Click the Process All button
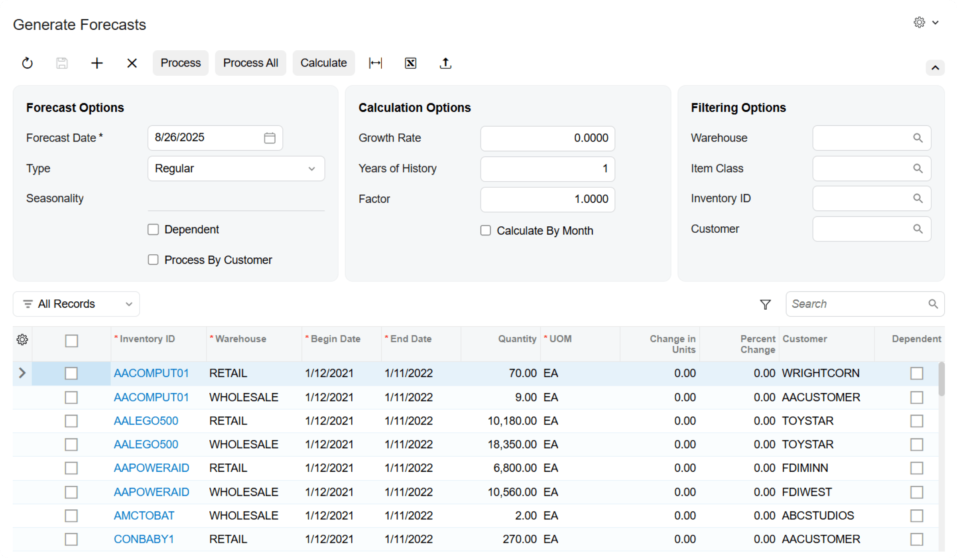957x558 pixels. (250, 63)
